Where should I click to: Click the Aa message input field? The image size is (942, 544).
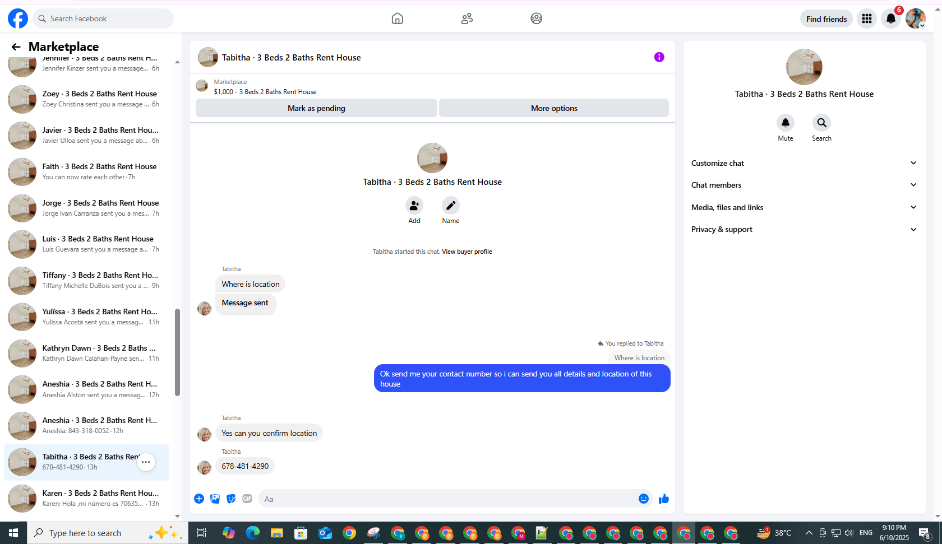tap(449, 499)
